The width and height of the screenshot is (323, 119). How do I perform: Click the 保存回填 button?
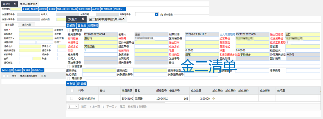(107, 9)
